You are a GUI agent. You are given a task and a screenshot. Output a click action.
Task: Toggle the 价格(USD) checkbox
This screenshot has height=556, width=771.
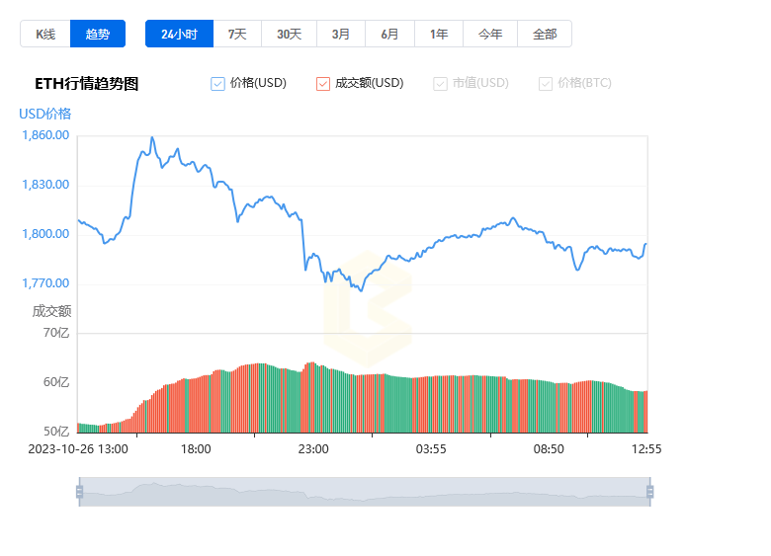217,84
